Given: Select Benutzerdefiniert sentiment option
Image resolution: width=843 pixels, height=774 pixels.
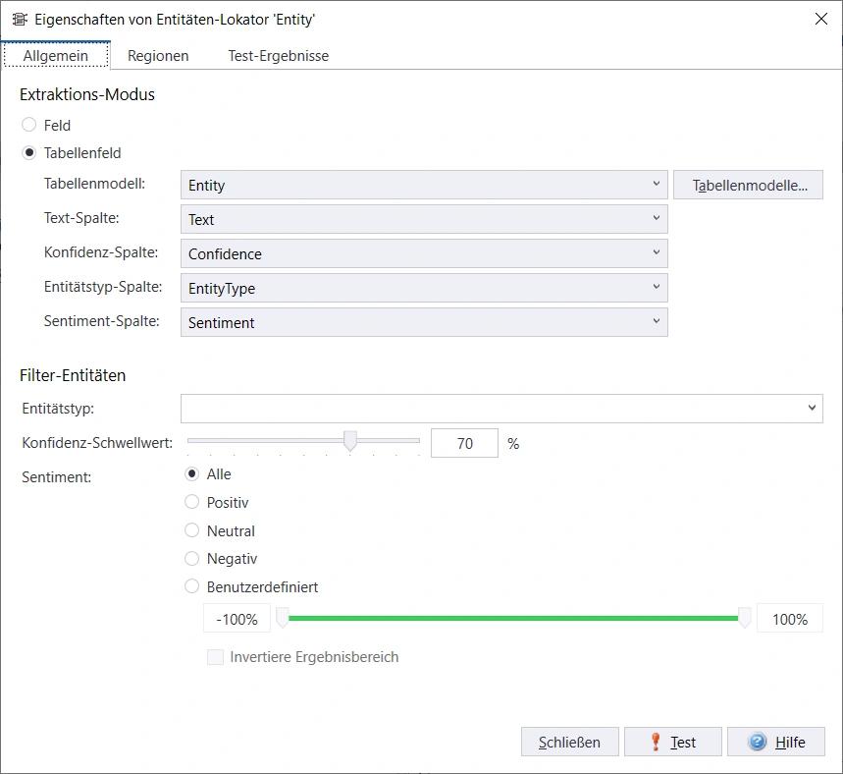Looking at the screenshot, I should 192,586.
